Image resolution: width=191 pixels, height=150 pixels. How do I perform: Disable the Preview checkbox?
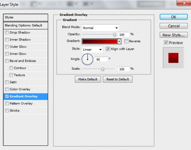(x=166, y=42)
